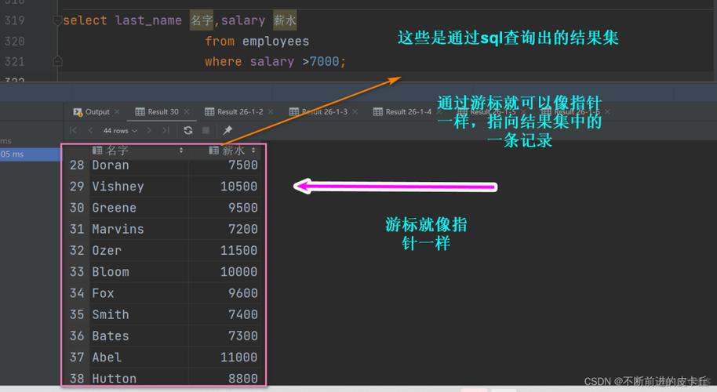Sort by the 薪水 column arrows
The image size is (717, 392).
[x=253, y=151]
